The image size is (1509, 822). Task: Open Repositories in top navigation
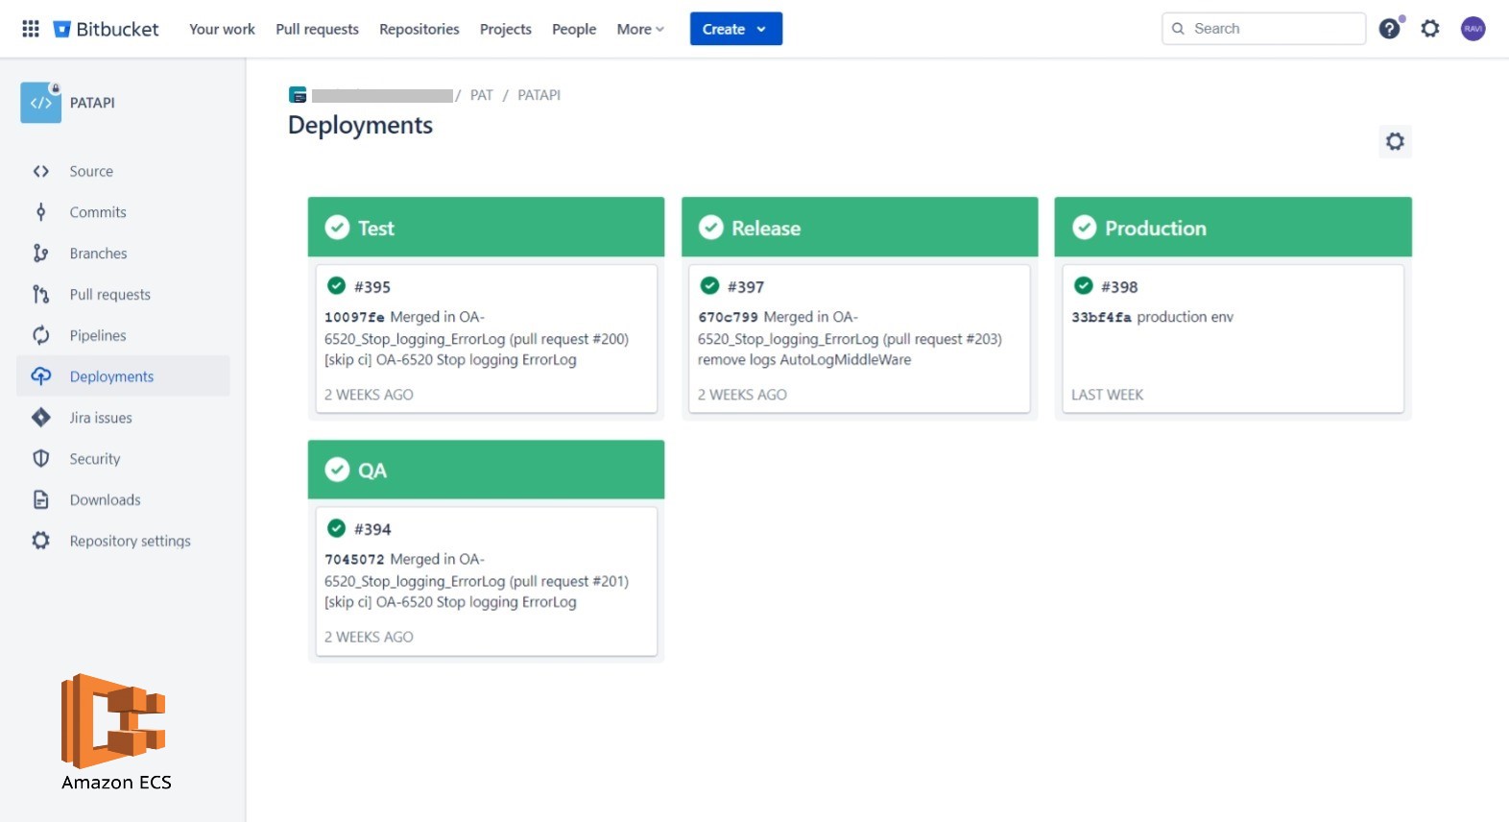coord(419,29)
